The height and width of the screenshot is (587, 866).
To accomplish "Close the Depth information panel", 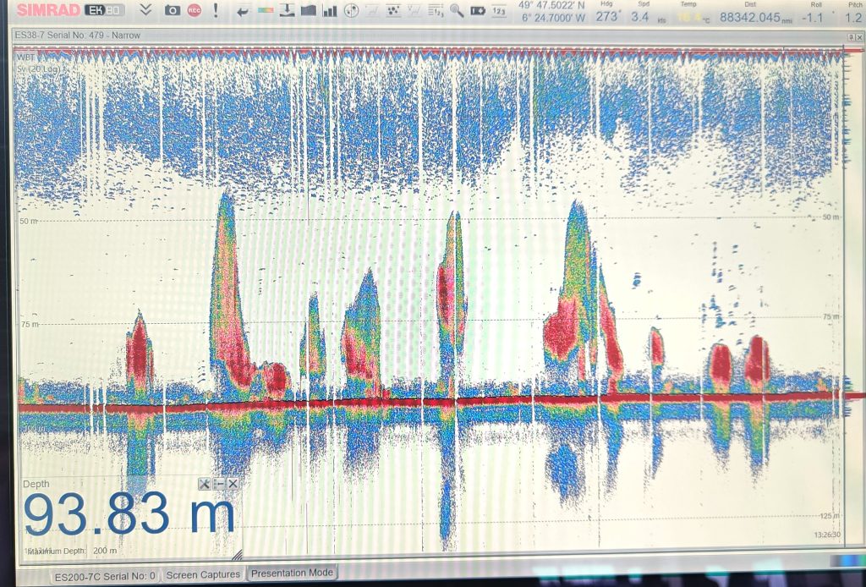I will point(233,483).
